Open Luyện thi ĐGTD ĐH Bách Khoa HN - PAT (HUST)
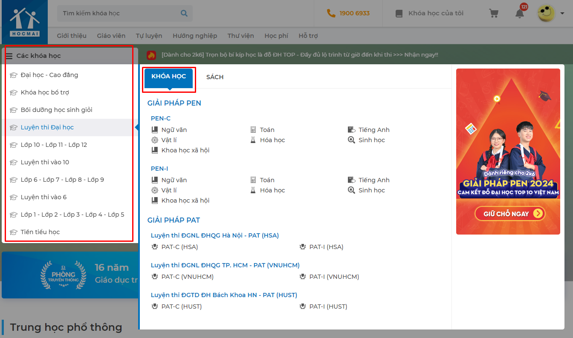 (224, 295)
